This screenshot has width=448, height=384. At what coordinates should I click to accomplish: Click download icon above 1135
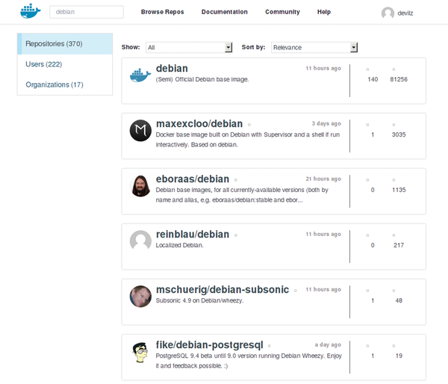(x=393, y=180)
